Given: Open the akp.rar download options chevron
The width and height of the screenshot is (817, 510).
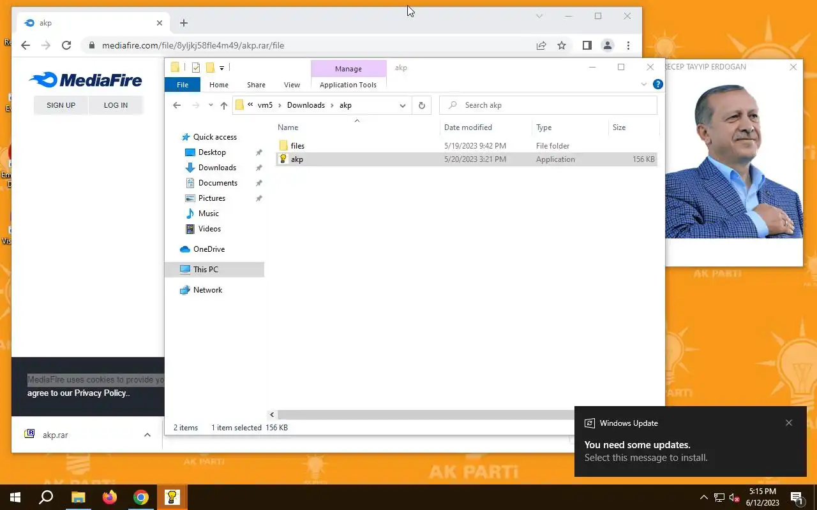Looking at the screenshot, I should pyautogui.click(x=147, y=435).
